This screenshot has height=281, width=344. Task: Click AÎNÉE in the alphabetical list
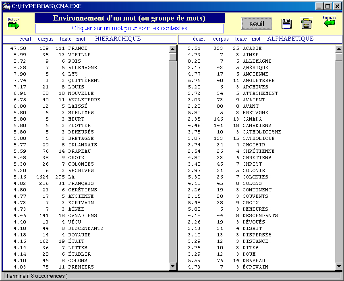click(x=251, y=55)
